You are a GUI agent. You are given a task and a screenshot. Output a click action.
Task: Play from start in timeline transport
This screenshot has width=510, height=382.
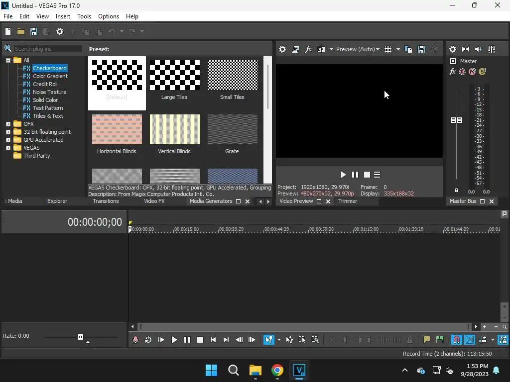[161, 340]
